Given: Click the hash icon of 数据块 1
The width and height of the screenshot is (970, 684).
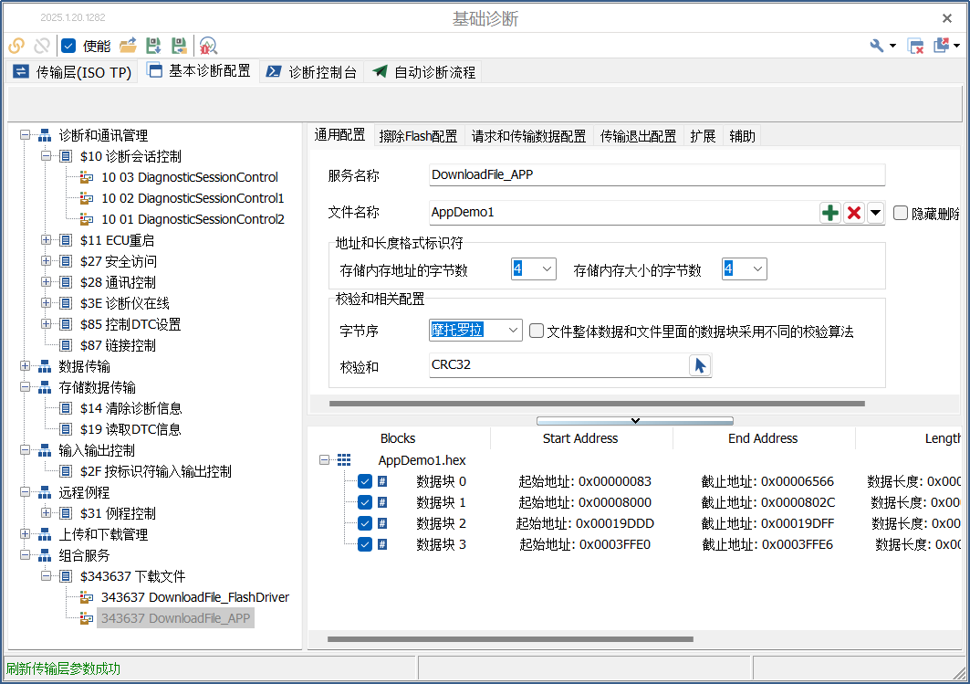Looking at the screenshot, I should [382, 502].
